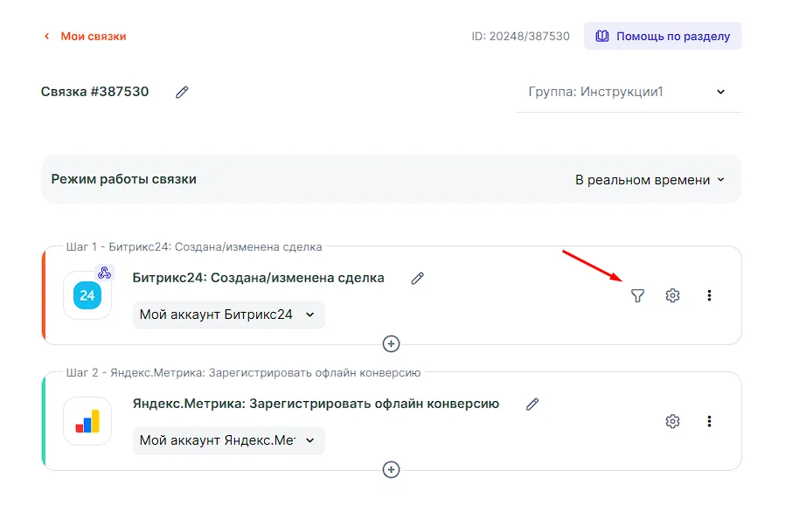Click the ID: 20248/387530 text
The image size is (792, 512).
[520, 37]
